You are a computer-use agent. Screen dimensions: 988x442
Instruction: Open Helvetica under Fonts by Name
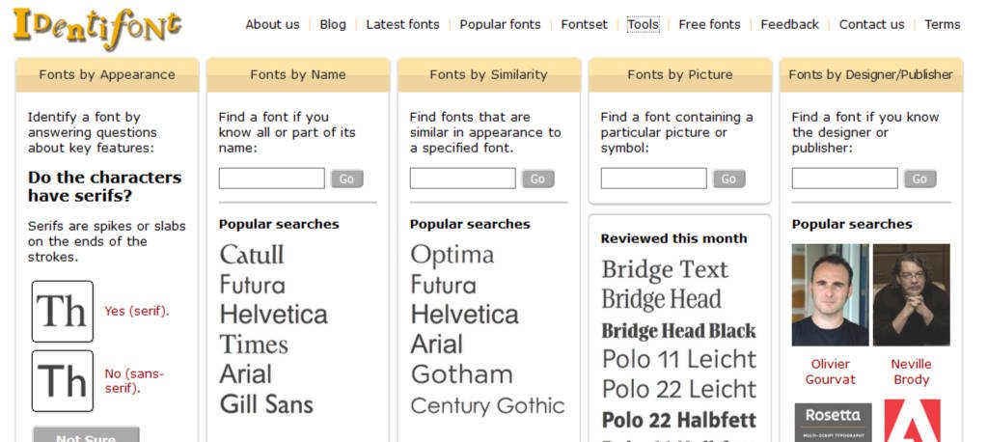click(x=274, y=314)
